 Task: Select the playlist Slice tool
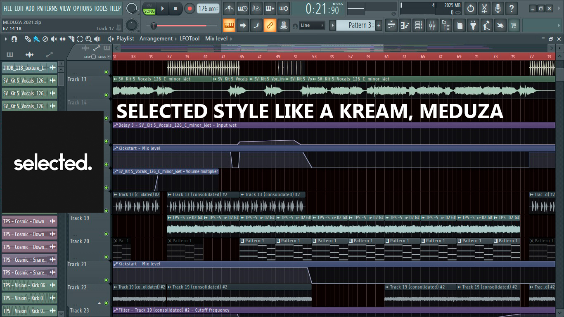point(71,39)
